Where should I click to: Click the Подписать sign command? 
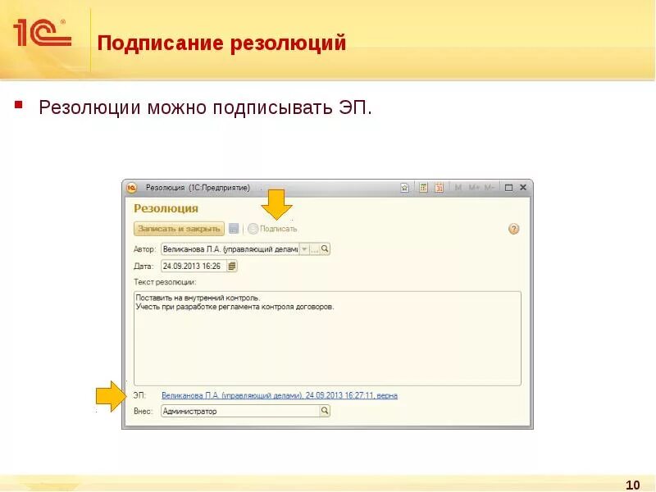[272, 229]
